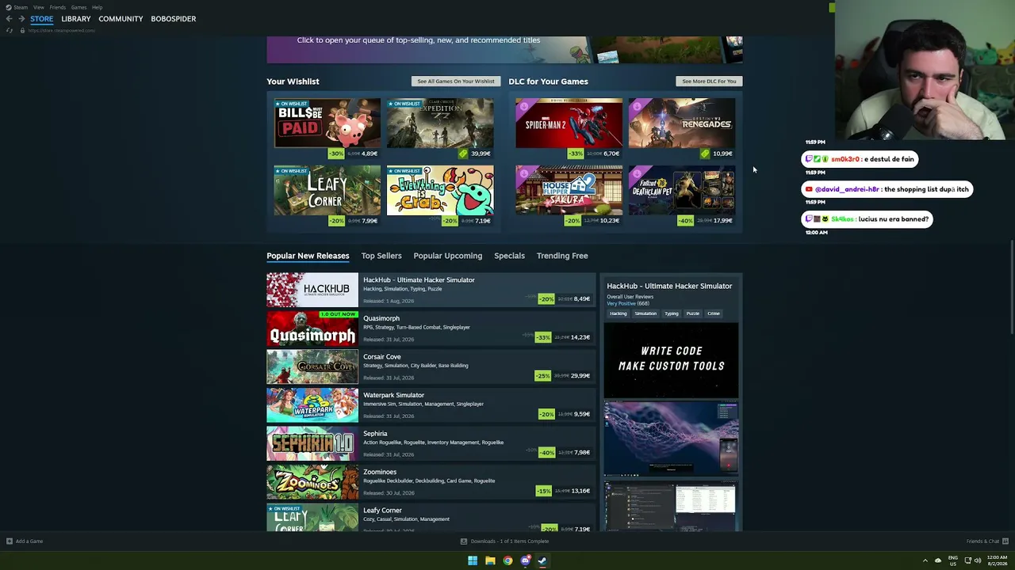Open the Windows Start menu

click(x=473, y=560)
